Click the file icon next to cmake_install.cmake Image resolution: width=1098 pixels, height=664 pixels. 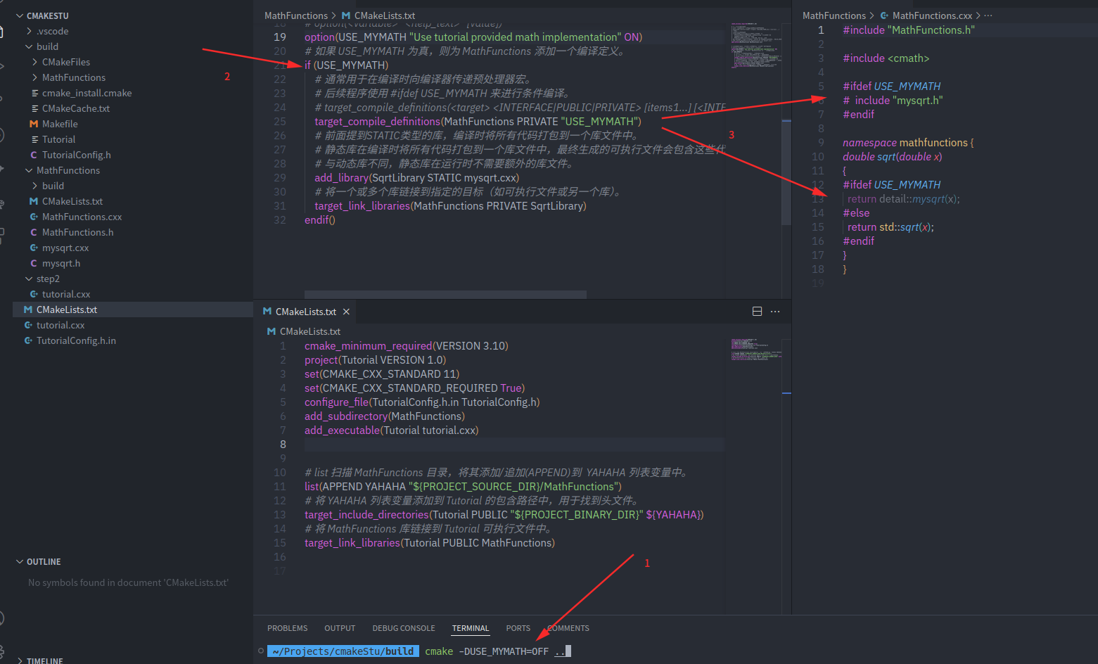tap(34, 93)
